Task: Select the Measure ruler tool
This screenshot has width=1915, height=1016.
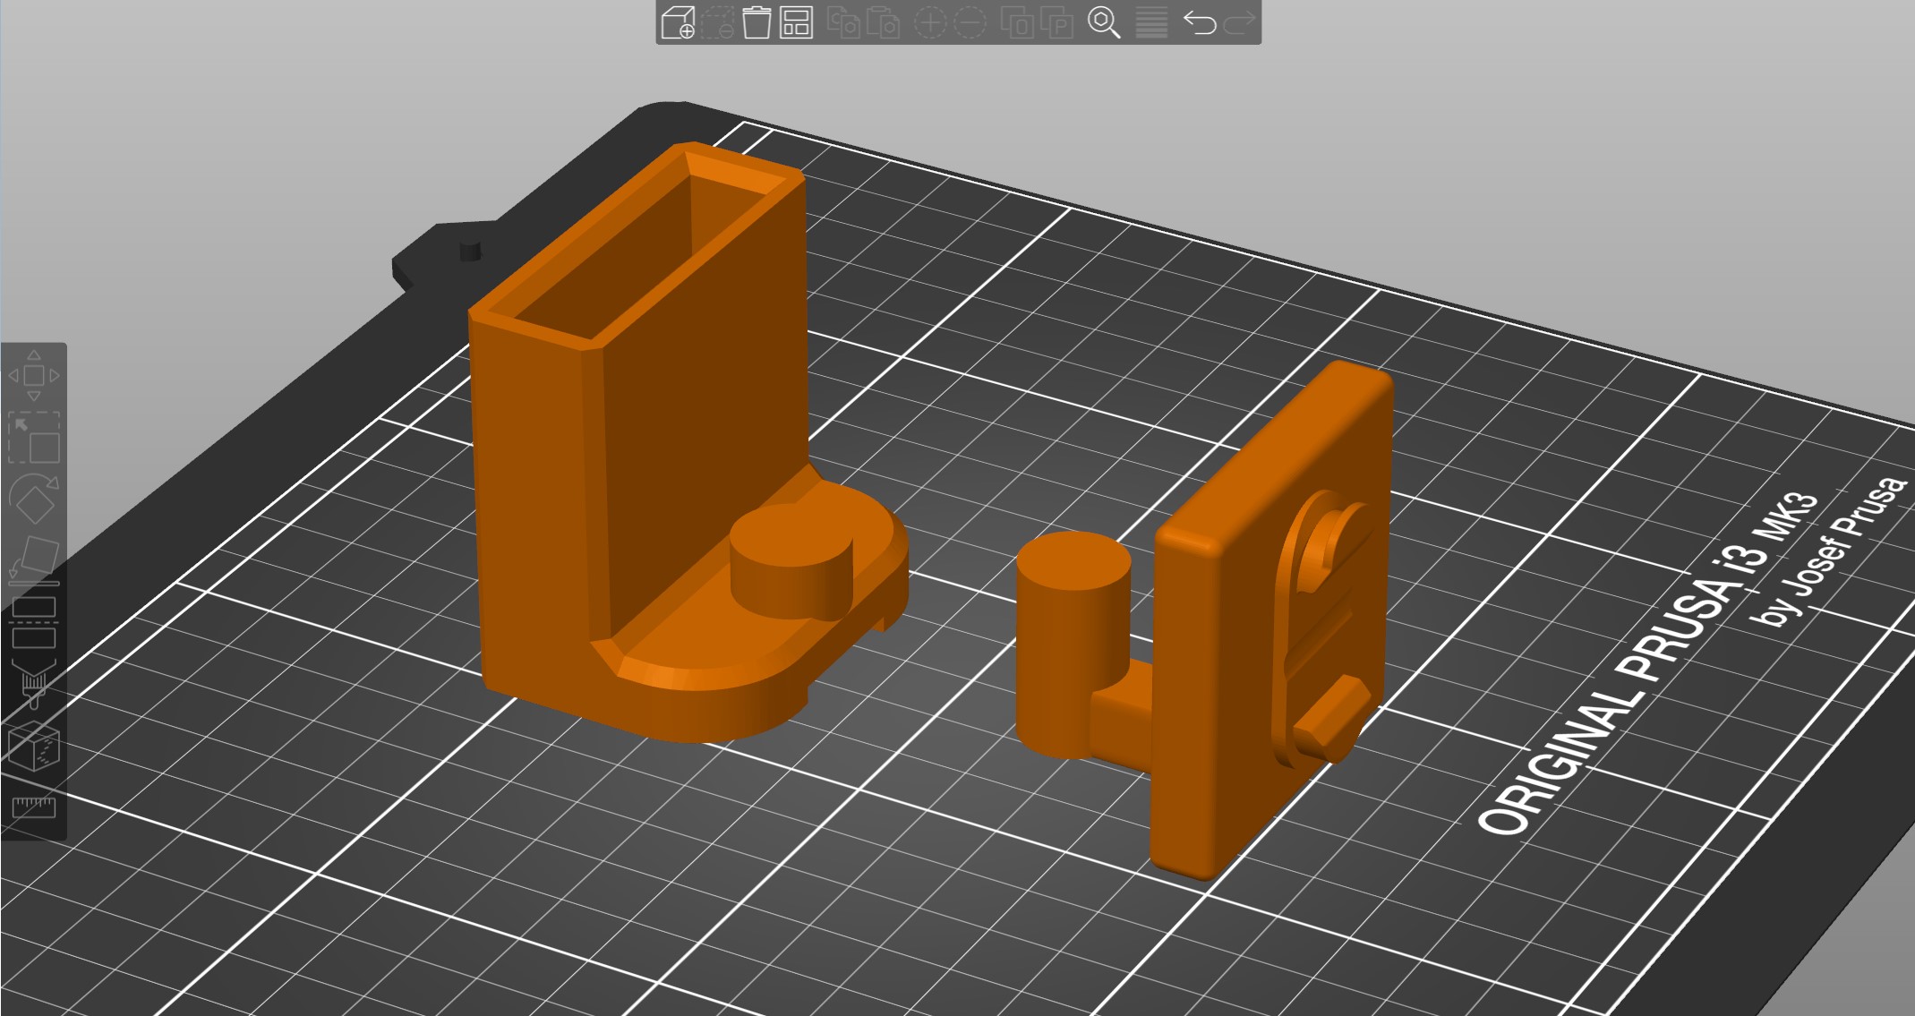Action: 34,808
